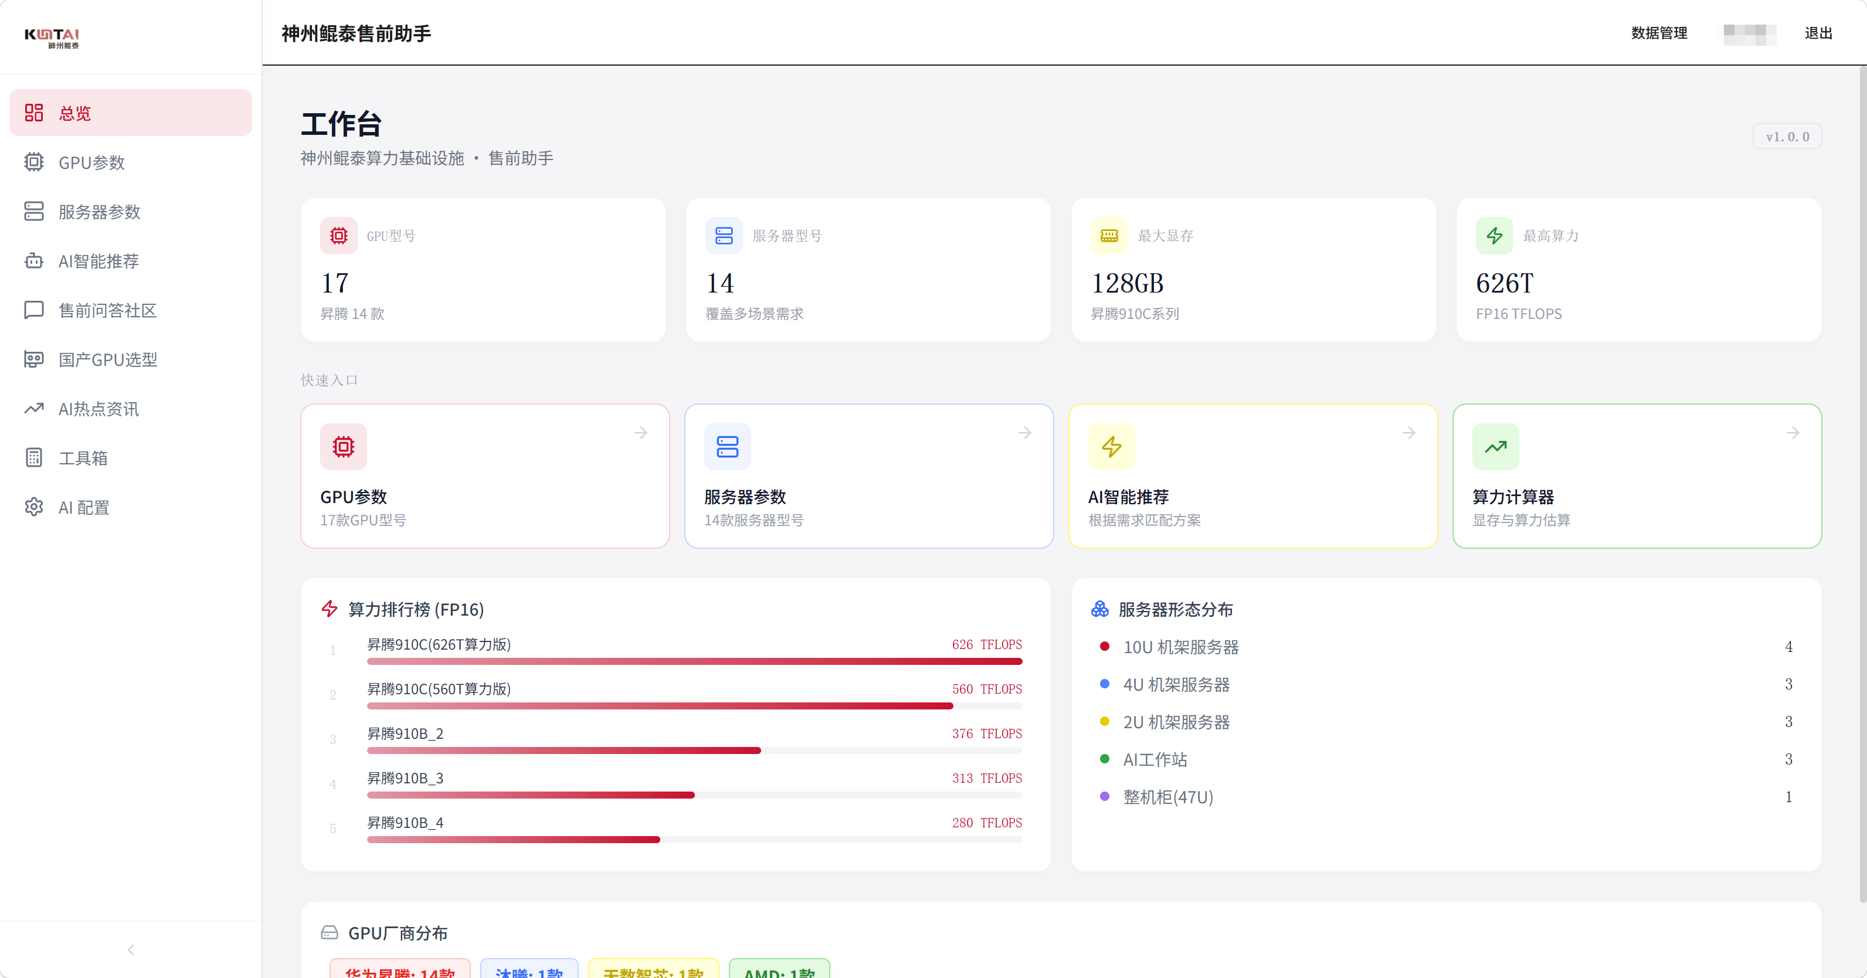Click the 服务器参数 server icon in sidebar
1867x978 pixels.
pyautogui.click(x=34, y=212)
